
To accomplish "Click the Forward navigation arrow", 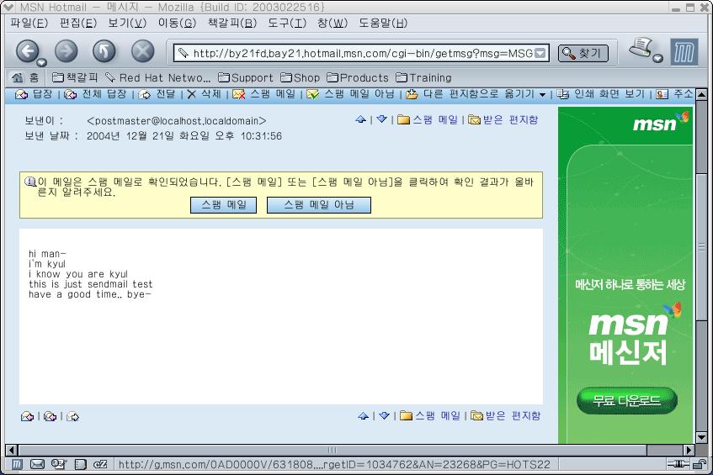I will pyautogui.click(x=67, y=51).
